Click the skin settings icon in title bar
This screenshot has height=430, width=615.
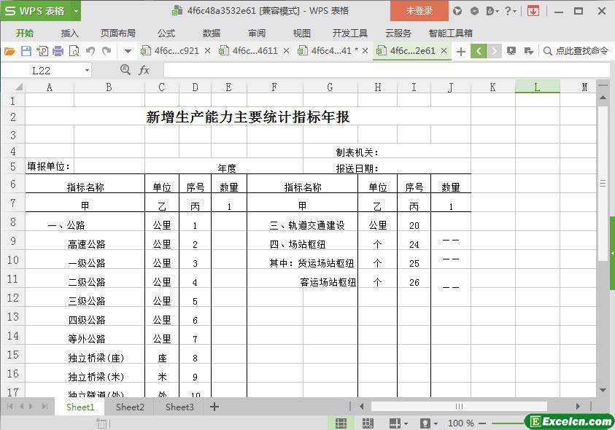tap(457, 11)
